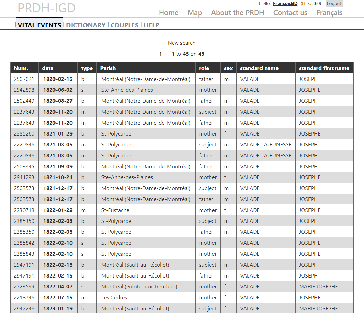Click the date 1820-08-27
Image resolution: width=364 pixels, height=313 pixels.
point(58,101)
